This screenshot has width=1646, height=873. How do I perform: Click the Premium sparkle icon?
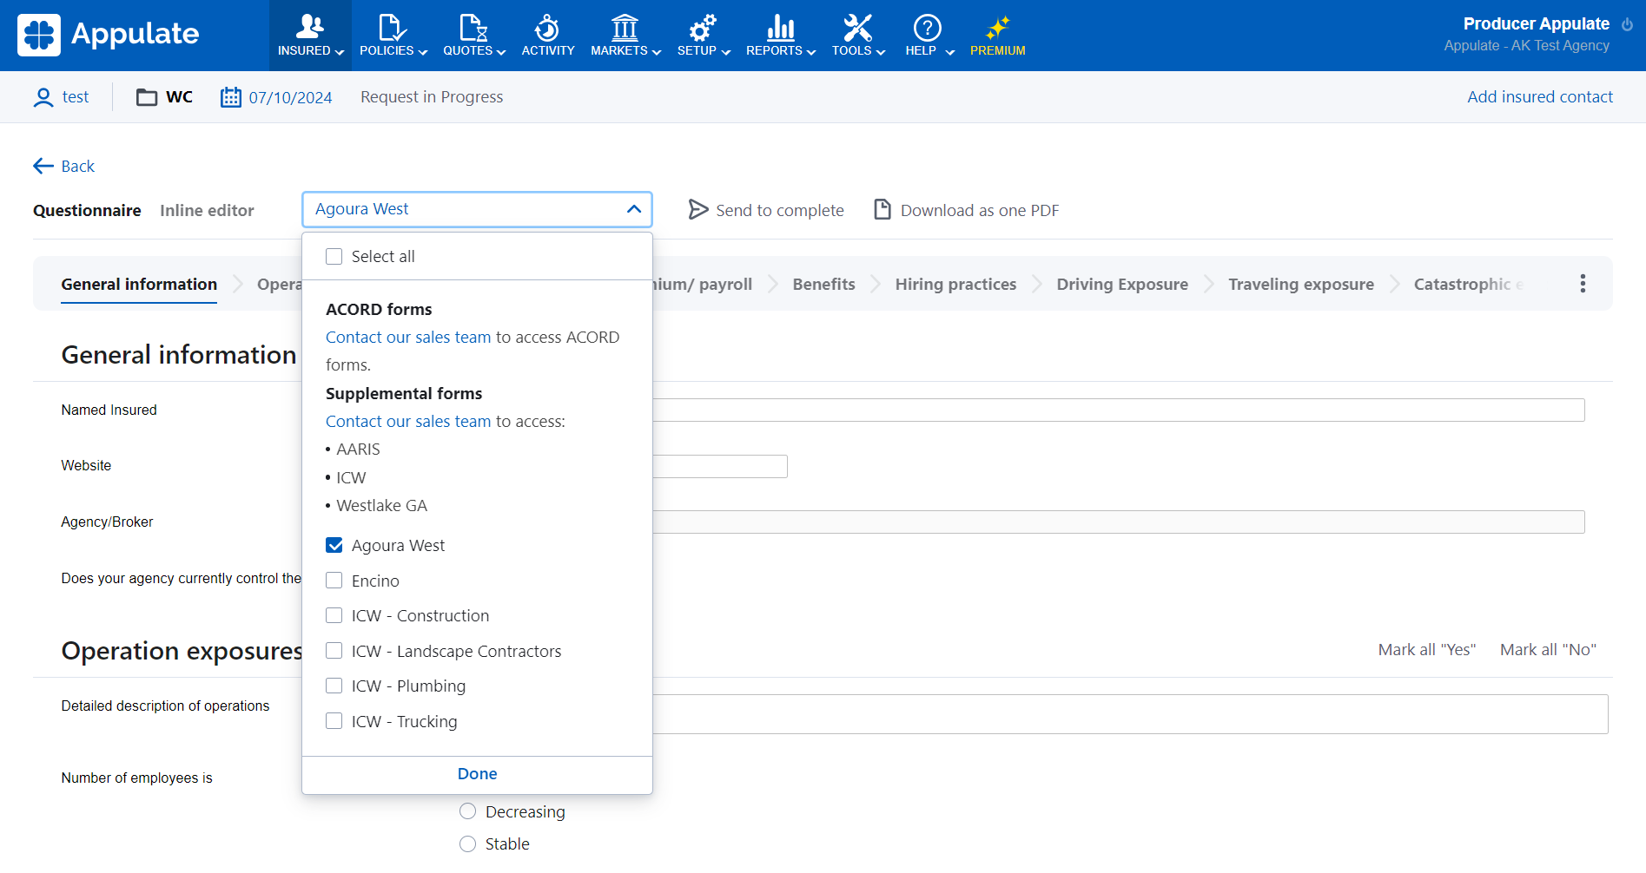pos(997,27)
